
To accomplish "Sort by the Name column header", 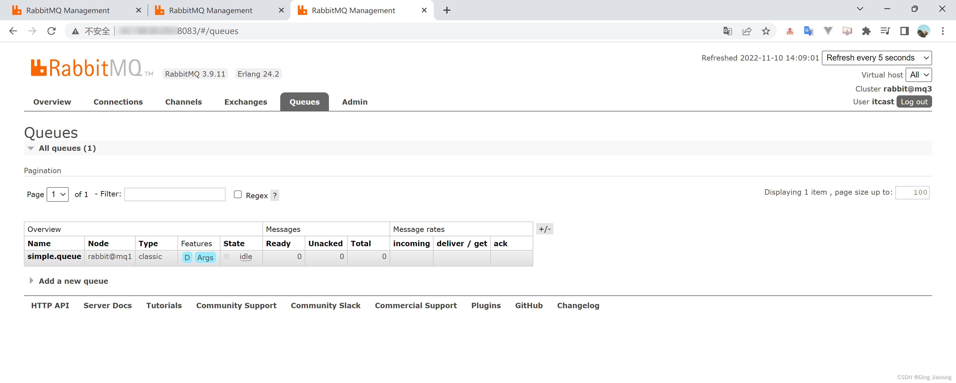I will click(x=39, y=244).
